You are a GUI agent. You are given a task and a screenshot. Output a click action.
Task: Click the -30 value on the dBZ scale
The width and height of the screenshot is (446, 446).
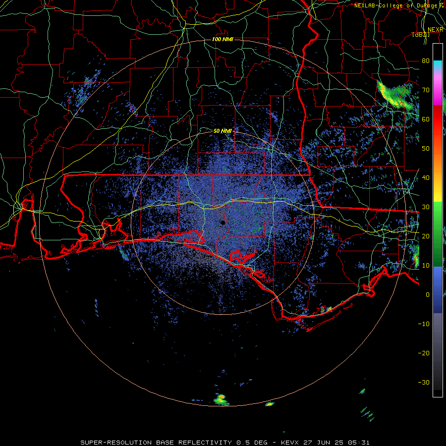pyautogui.click(x=424, y=382)
